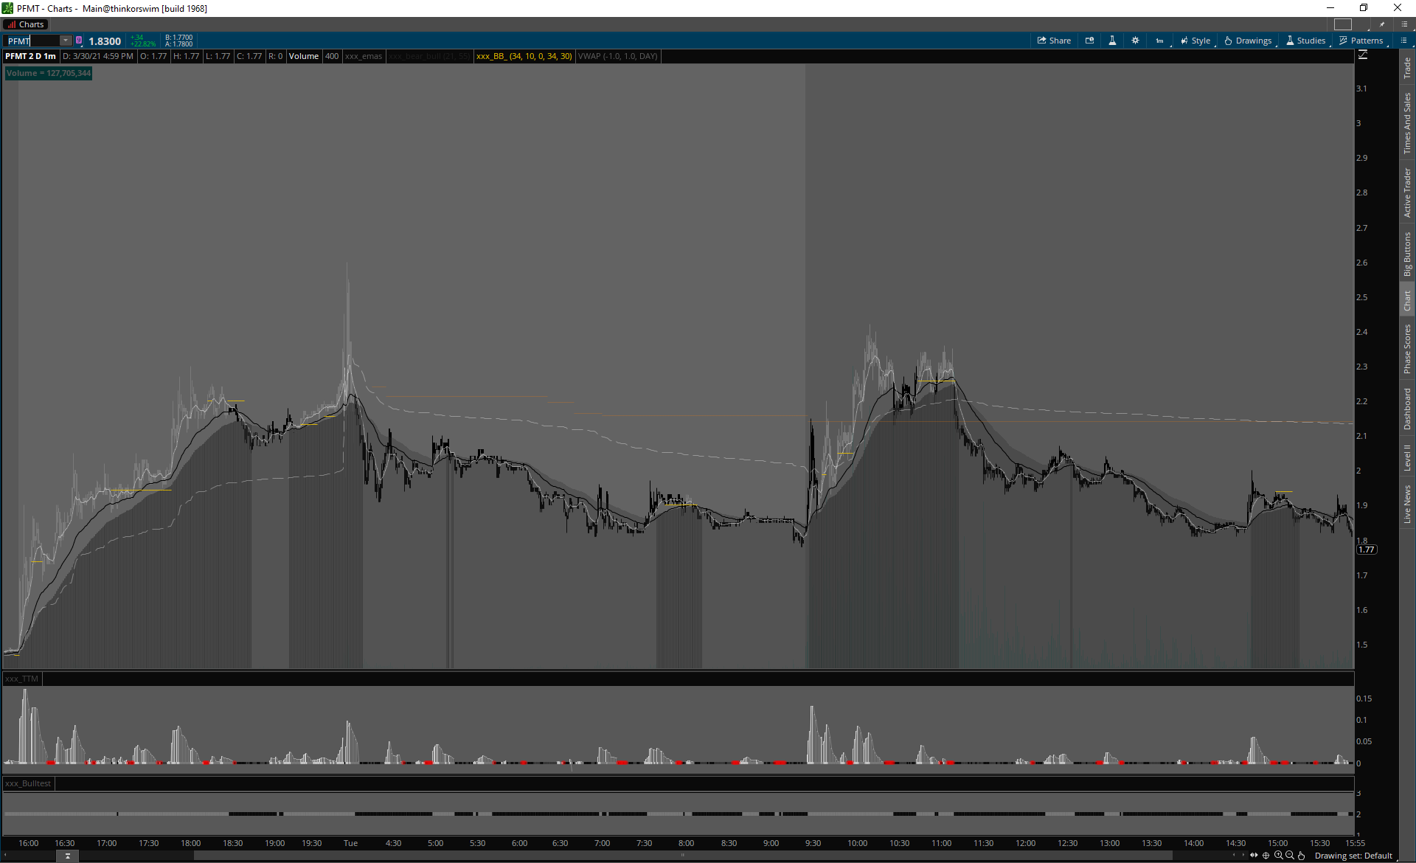Click the crosshair pan icon
This screenshot has height=863, width=1416.
click(x=1266, y=856)
